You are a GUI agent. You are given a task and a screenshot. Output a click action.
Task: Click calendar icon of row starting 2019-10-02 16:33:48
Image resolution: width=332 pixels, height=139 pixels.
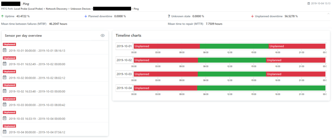point(5,91)
